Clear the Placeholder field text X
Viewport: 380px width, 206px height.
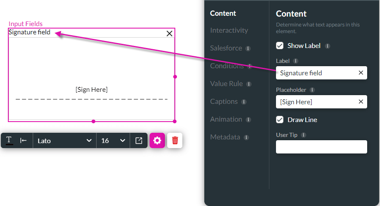coord(361,101)
